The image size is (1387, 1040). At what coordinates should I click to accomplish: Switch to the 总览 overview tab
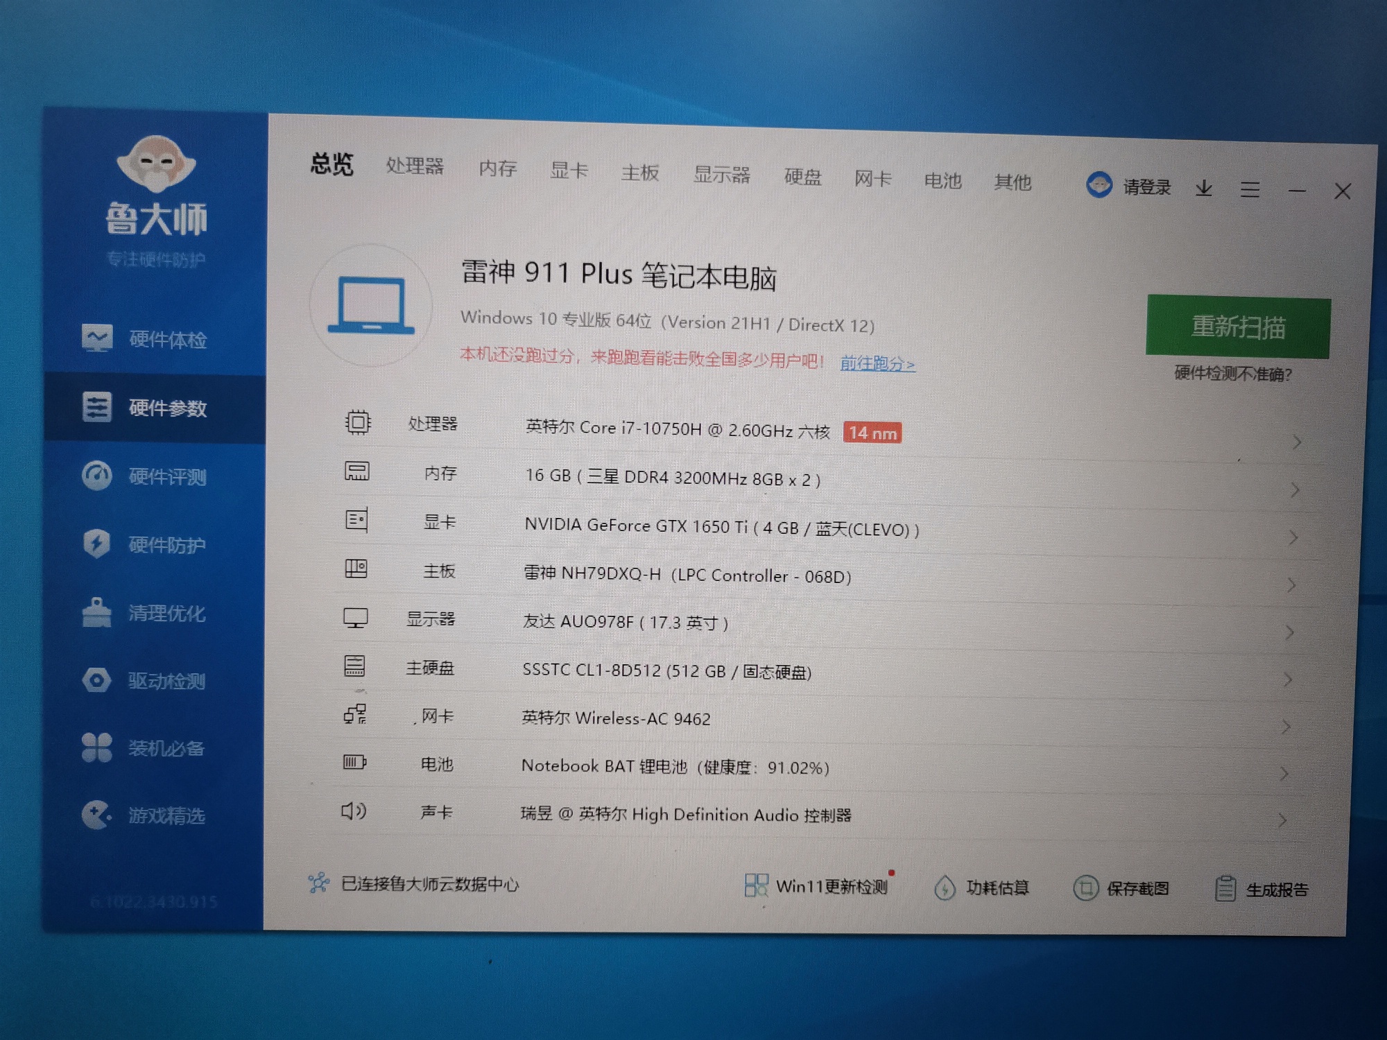(x=332, y=164)
